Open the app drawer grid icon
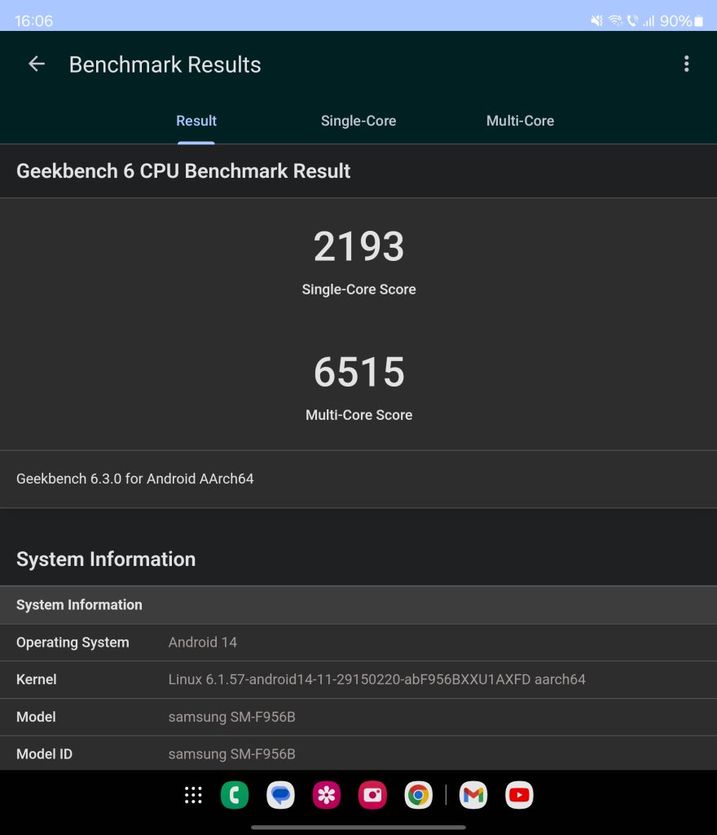Screen dimensions: 717x835 click(193, 795)
